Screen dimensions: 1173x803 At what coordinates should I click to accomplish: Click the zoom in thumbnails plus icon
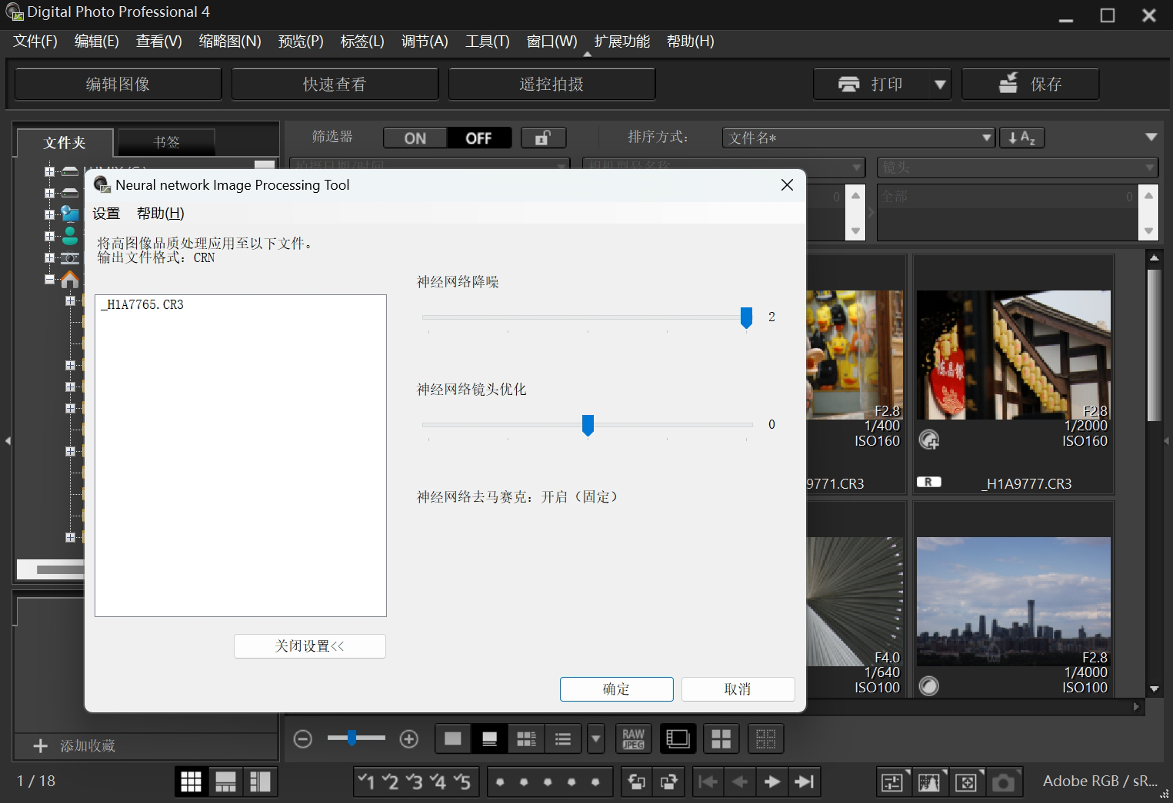tap(408, 738)
